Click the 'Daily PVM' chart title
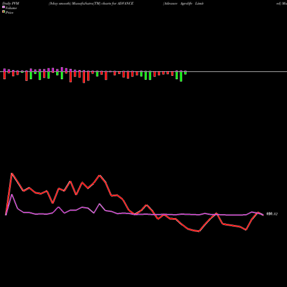Image resolution: width=287 pixels, height=287 pixels. click(x=11, y=3)
